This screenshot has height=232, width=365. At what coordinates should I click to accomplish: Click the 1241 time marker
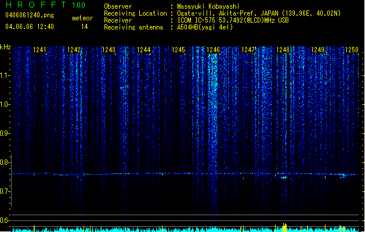tap(39, 50)
